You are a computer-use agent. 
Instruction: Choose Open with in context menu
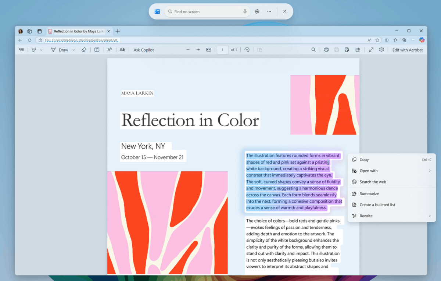(391, 171)
